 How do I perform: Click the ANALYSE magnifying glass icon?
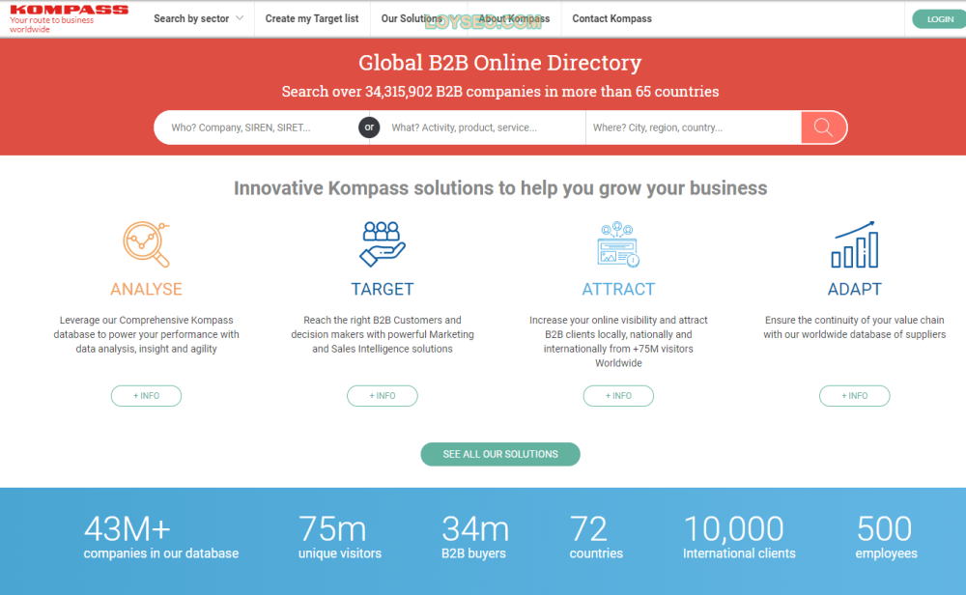pyautogui.click(x=146, y=244)
